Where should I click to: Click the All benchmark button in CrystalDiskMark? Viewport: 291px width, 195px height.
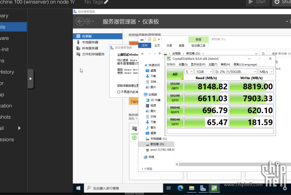click(x=175, y=74)
